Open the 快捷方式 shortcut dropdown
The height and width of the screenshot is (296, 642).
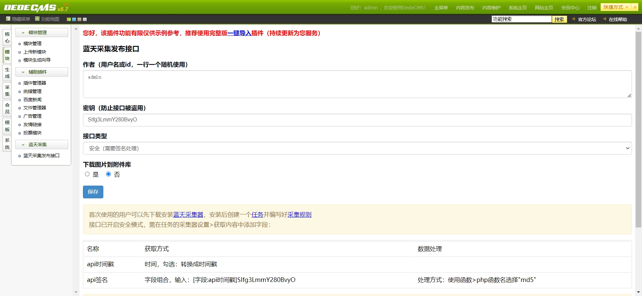615,7
